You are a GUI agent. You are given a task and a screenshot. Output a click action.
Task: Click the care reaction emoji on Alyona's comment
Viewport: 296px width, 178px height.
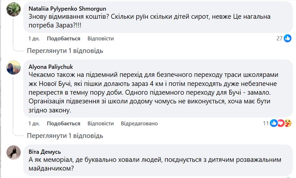288,123
